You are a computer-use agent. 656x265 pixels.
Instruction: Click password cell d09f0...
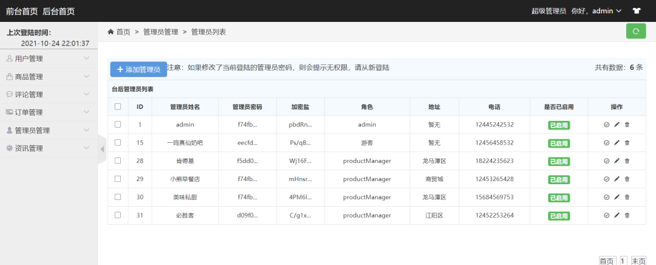(x=247, y=215)
